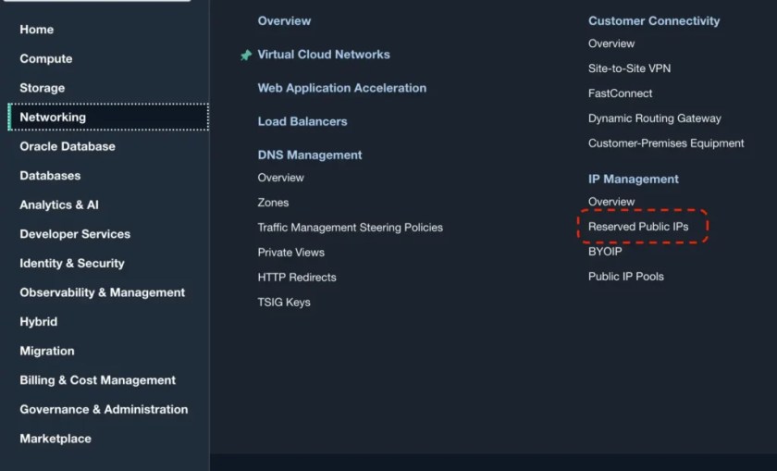Open Reserved Public IPs
Viewport: 777px width, 471px height.
(x=638, y=227)
